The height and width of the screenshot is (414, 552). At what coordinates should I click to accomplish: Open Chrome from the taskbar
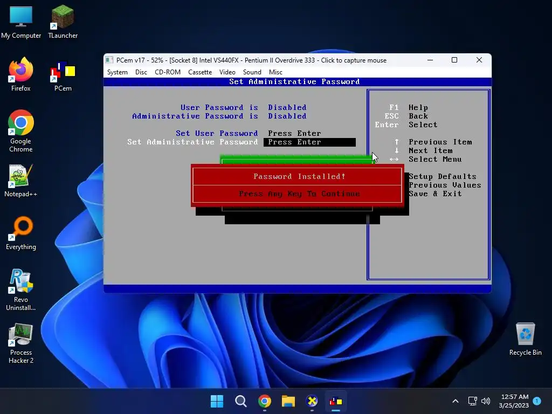pos(264,401)
